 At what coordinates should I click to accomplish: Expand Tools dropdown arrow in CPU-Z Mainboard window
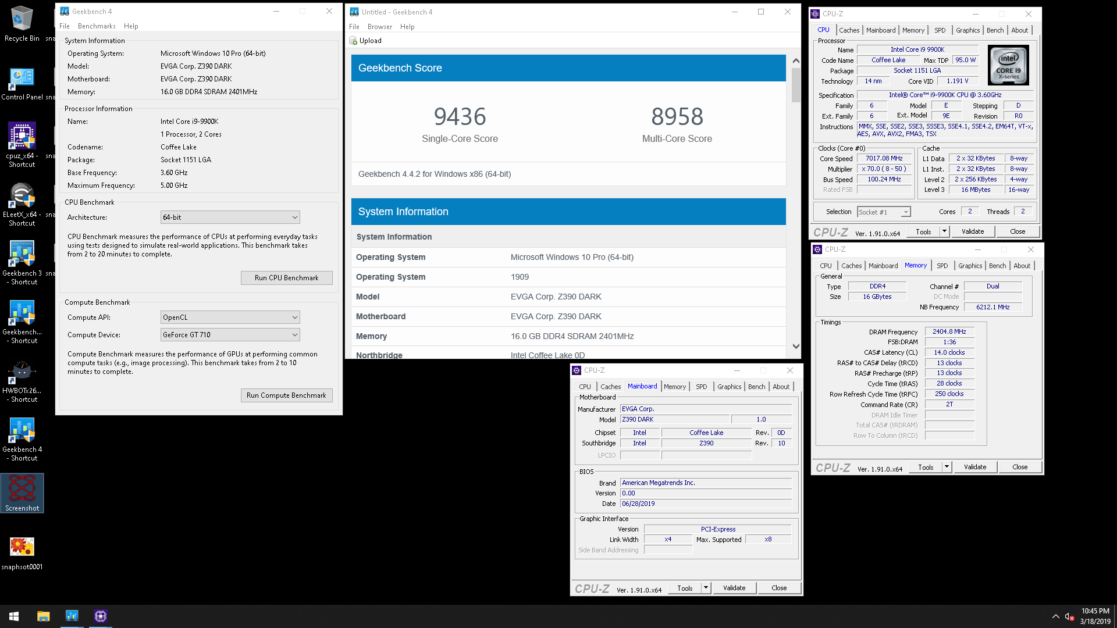[x=706, y=588]
